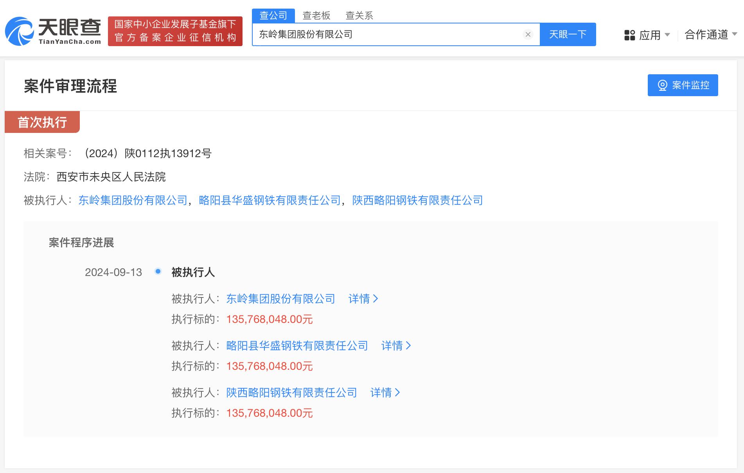
Task: Open 详情 for 东岭集团股份有限公司
Action: [363, 299]
